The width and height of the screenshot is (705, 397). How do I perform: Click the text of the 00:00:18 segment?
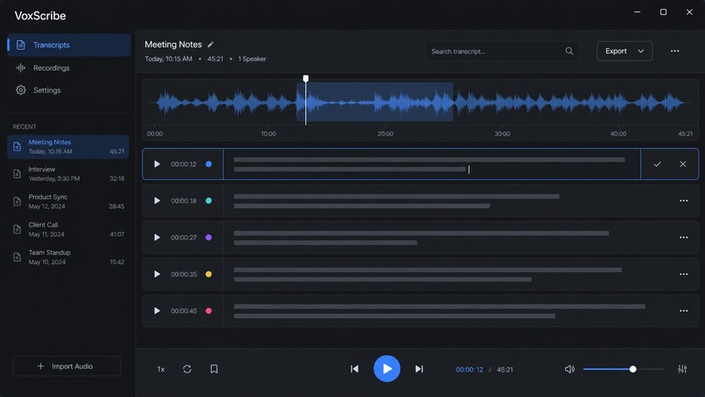(x=396, y=201)
